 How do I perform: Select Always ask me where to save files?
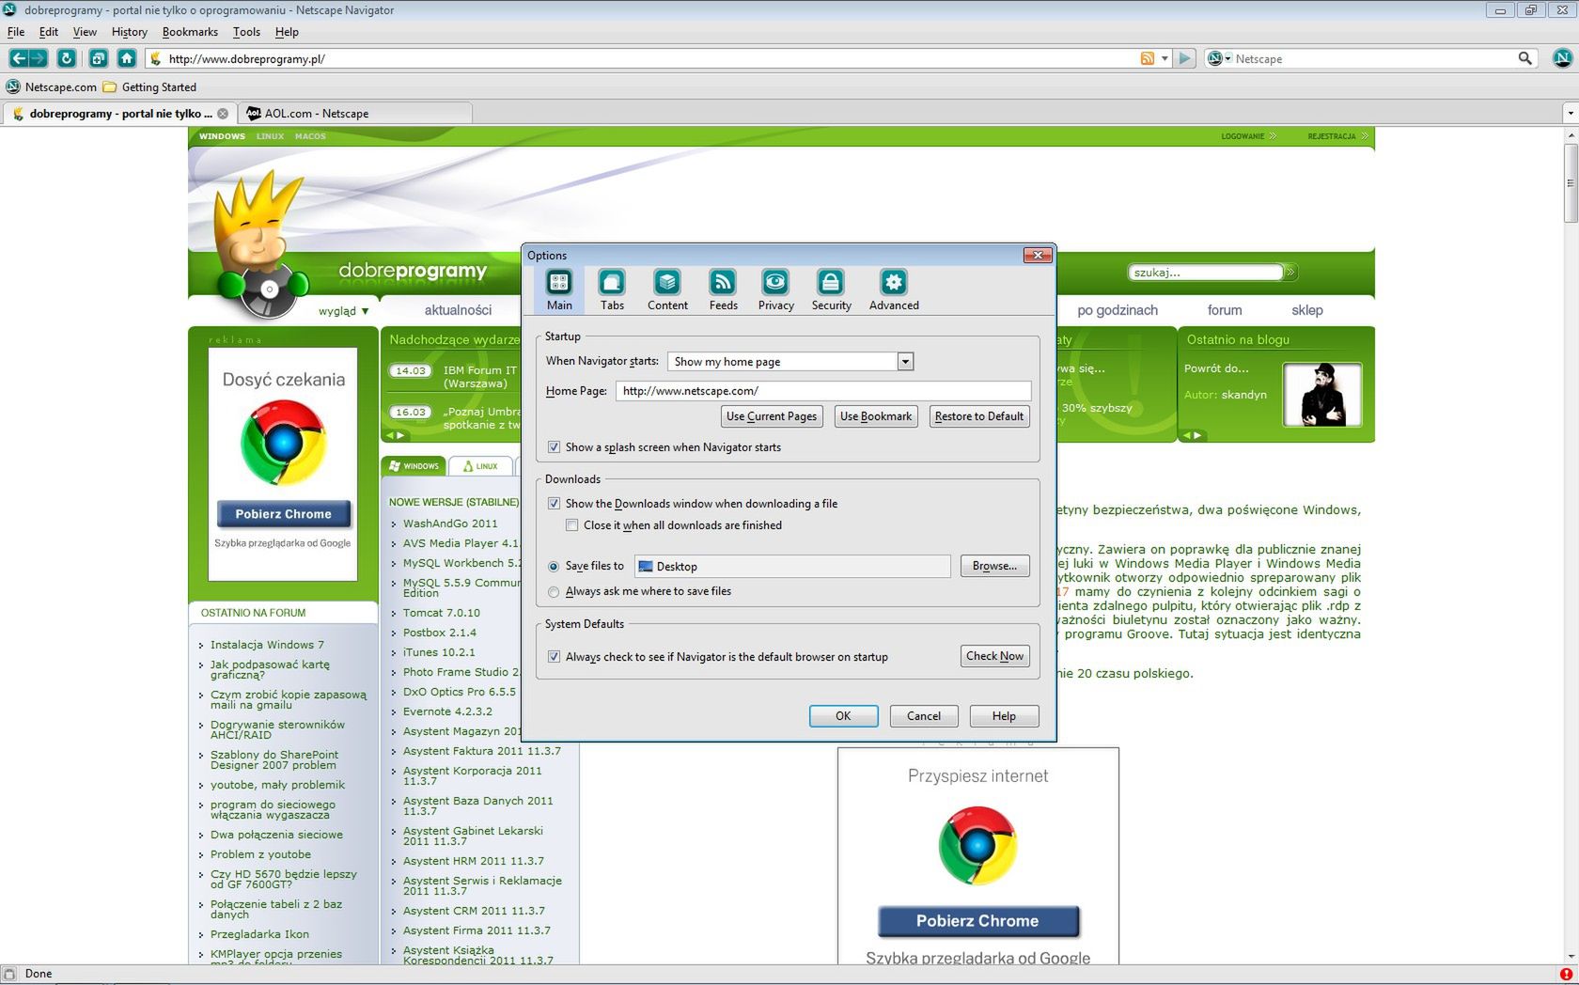(x=554, y=592)
